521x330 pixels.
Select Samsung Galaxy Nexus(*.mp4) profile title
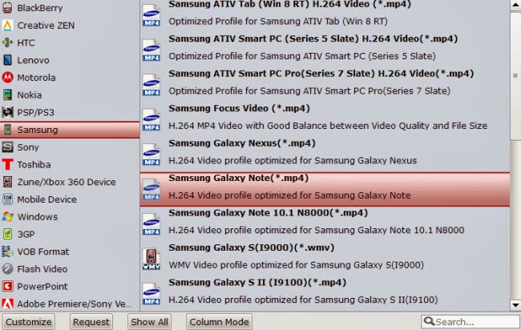click(x=242, y=143)
